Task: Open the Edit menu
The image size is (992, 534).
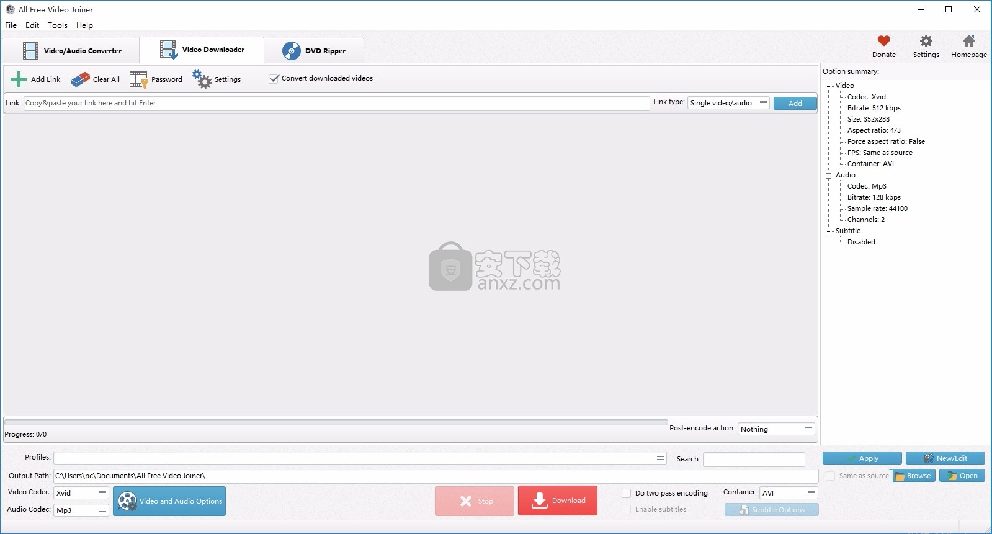Action: [x=32, y=25]
